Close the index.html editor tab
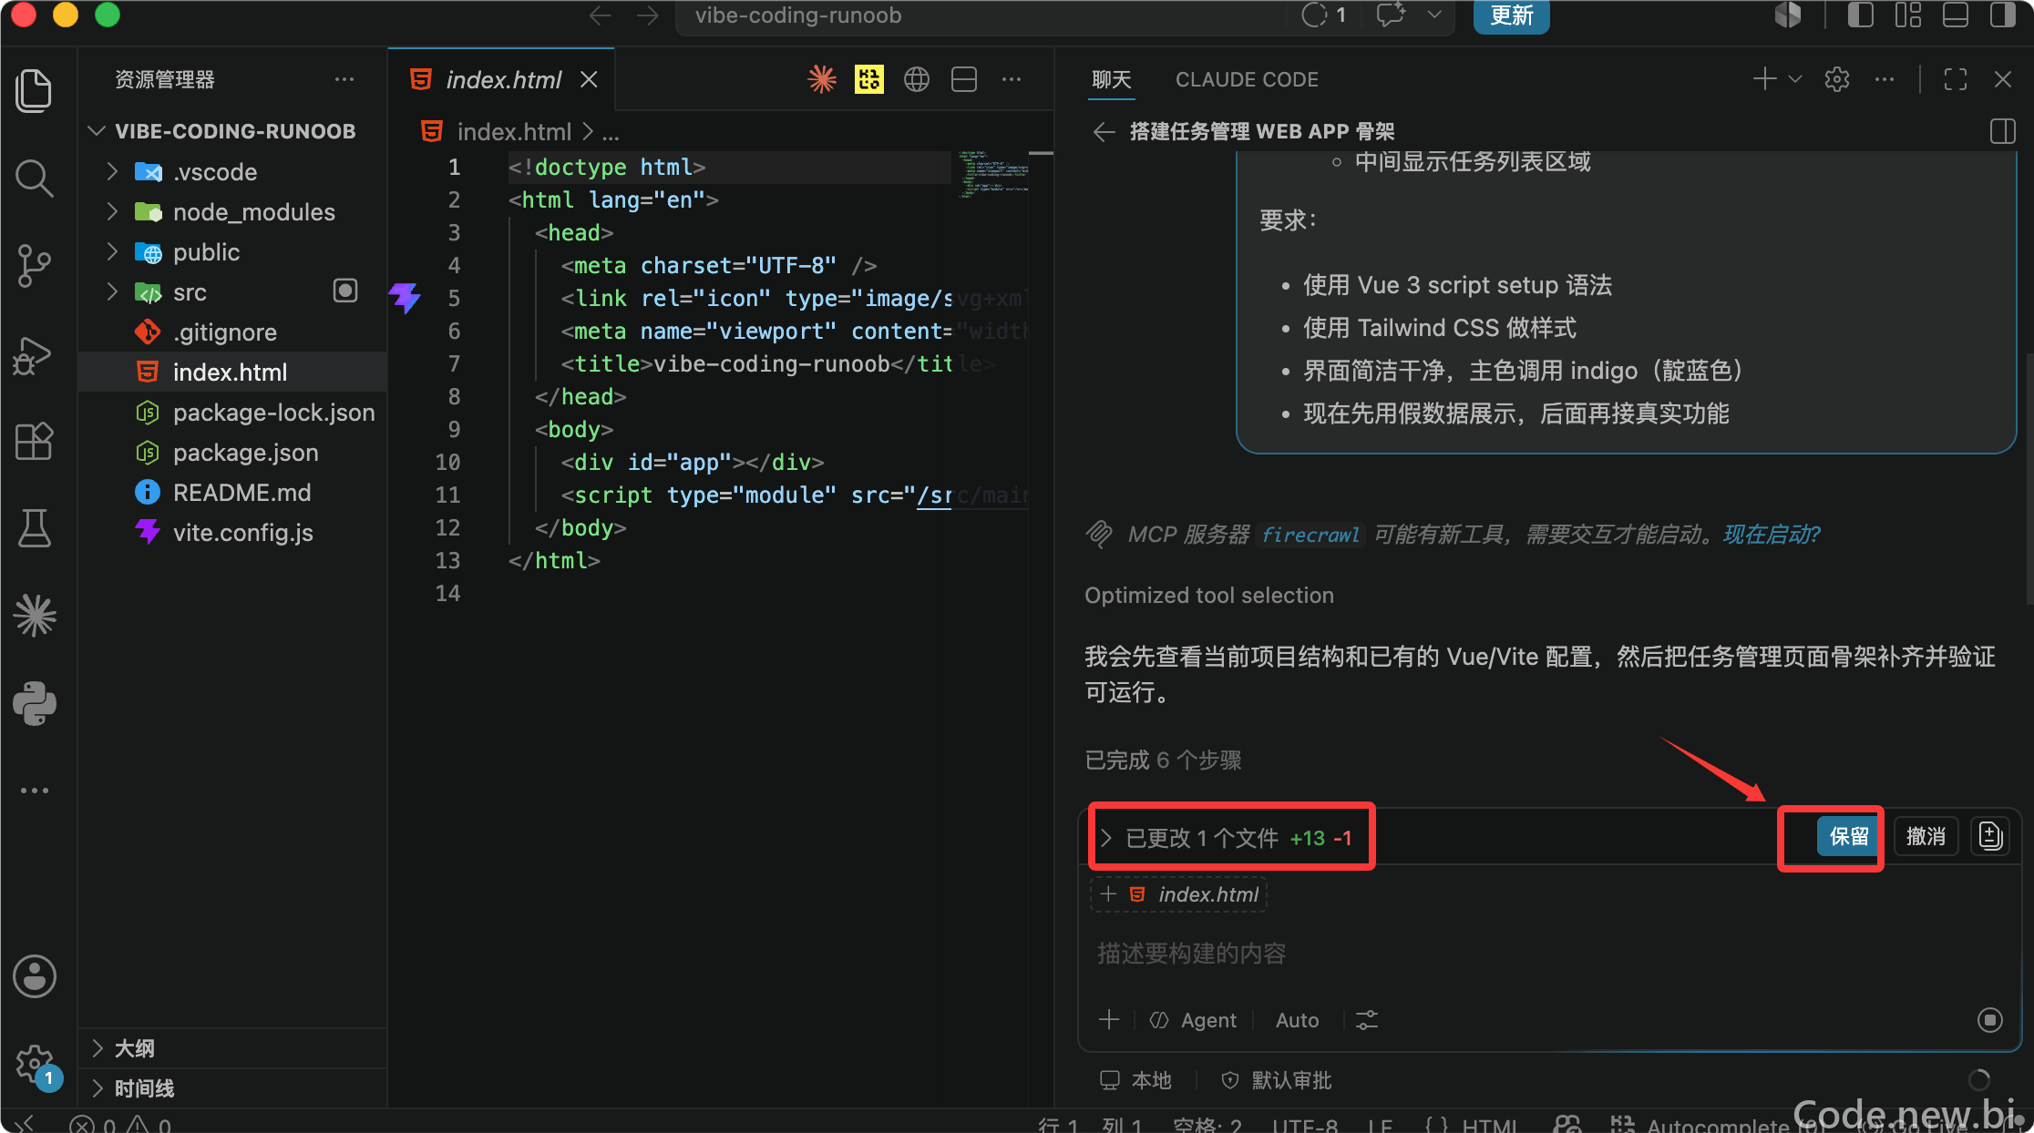Viewport: 2034px width, 1133px height. click(x=590, y=79)
